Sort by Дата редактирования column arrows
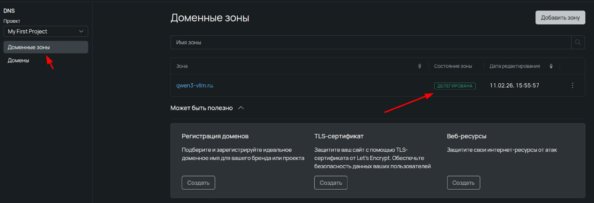 pyautogui.click(x=551, y=66)
